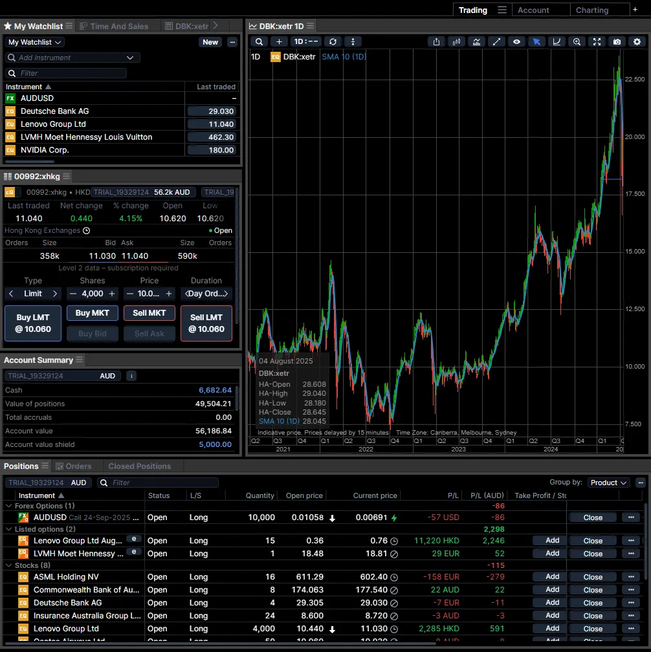Sort watchlist by Instrument column header

tap(28, 87)
